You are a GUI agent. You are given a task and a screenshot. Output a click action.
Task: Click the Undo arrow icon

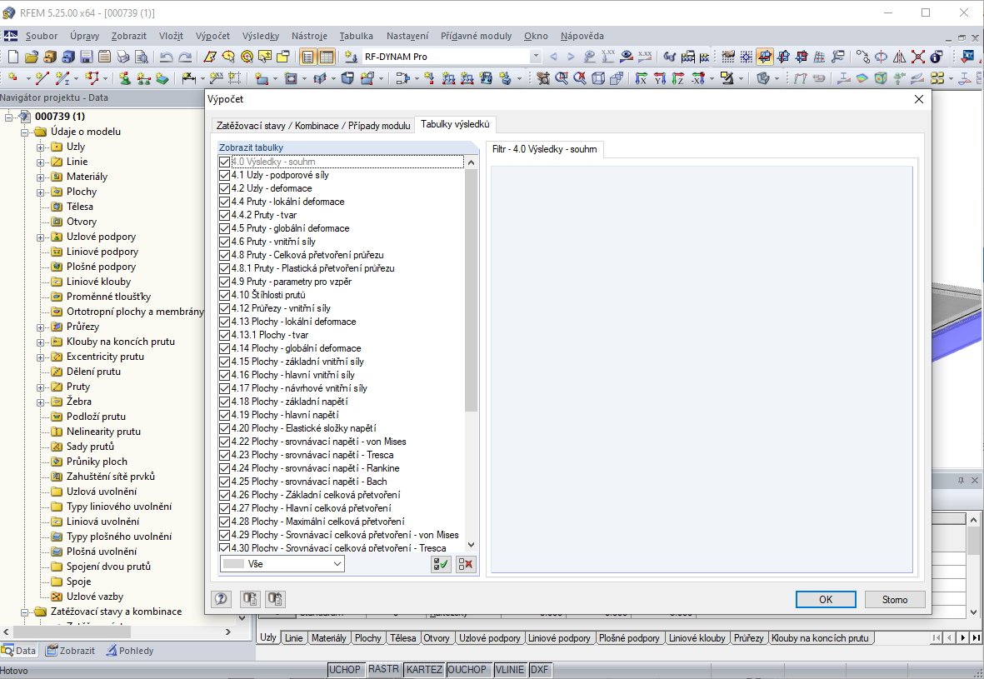tap(167, 57)
